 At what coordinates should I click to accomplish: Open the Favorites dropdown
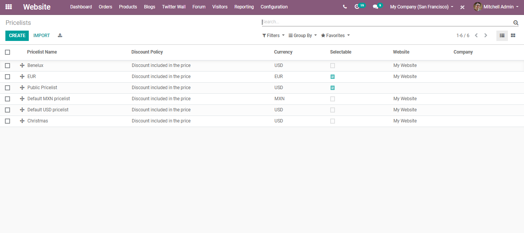pos(335,36)
